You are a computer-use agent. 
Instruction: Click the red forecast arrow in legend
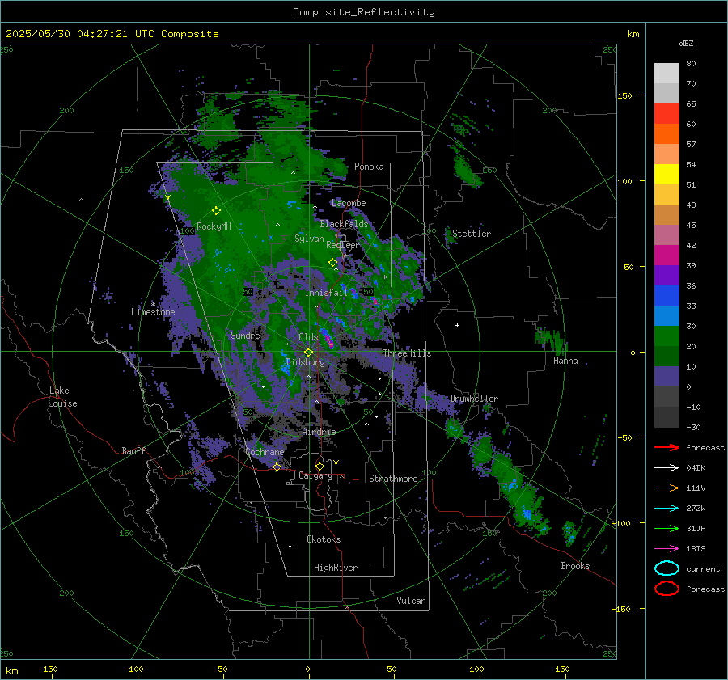click(x=667, y=447)
